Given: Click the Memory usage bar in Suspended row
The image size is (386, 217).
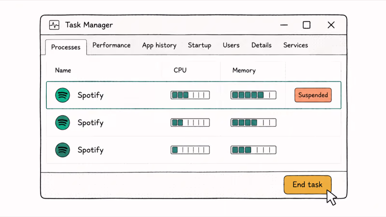Looking at the screenshot, I should [253, 95].
